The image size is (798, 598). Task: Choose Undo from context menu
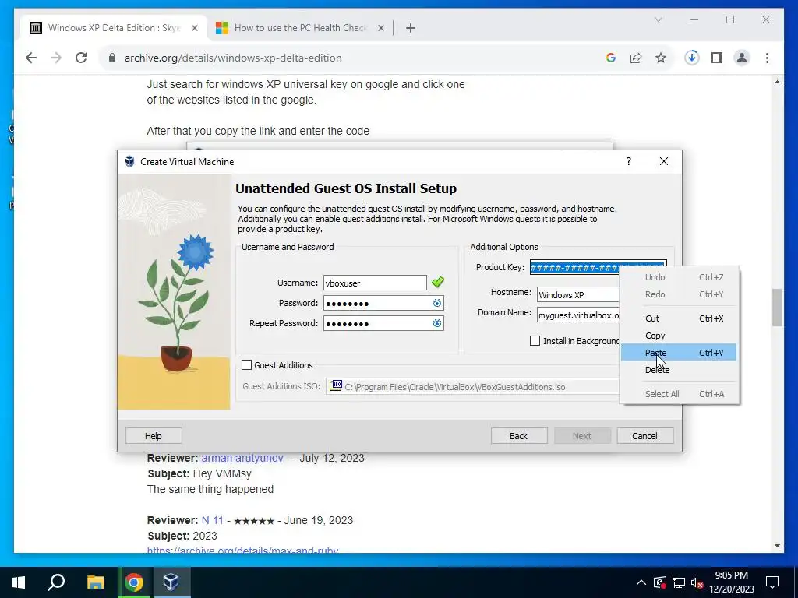pyautogui.click(x=679, y=277)
